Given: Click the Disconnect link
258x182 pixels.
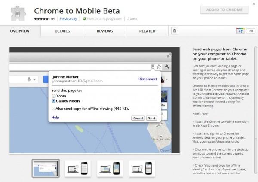Looking at the screenshot, I should click(x=147, y=79).
